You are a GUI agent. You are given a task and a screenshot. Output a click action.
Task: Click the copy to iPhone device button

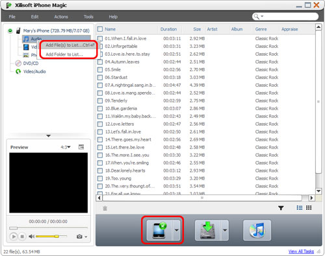pos(159,230)
